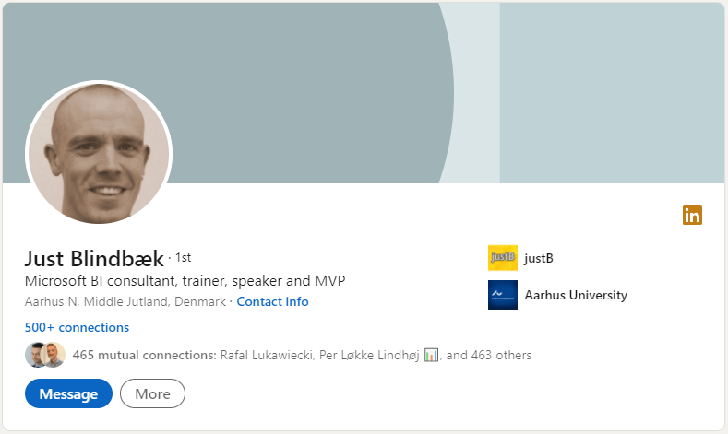
Task: Click the gold LinkedIn Premium badge icon
Action: click(692, 216)
